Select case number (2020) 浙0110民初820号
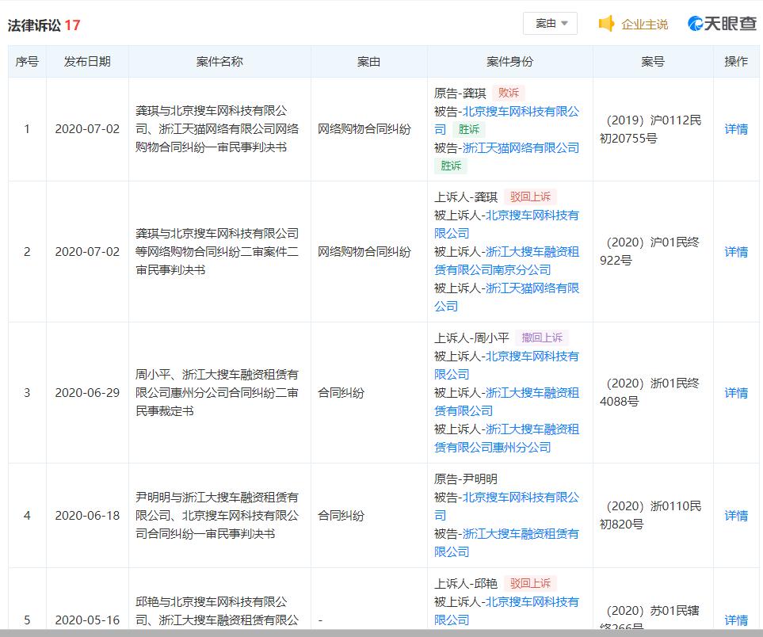The width and height of the screenshot is (763, 637). click(650, 515)
